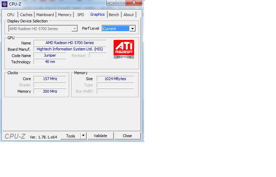Expand the Tools dropdown arrow
The height and width of the screenshot is (177, 276).
tap(83, 136)
